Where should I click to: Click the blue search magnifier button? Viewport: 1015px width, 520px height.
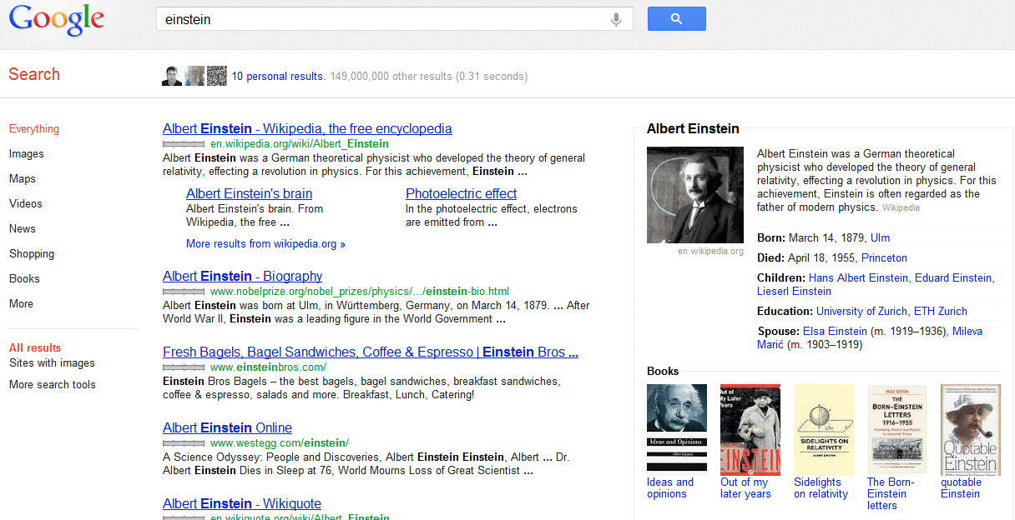click(676, 19)
